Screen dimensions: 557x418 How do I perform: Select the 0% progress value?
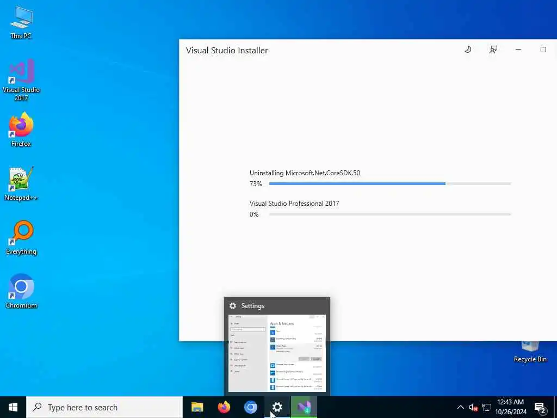[x=254, y=214]
